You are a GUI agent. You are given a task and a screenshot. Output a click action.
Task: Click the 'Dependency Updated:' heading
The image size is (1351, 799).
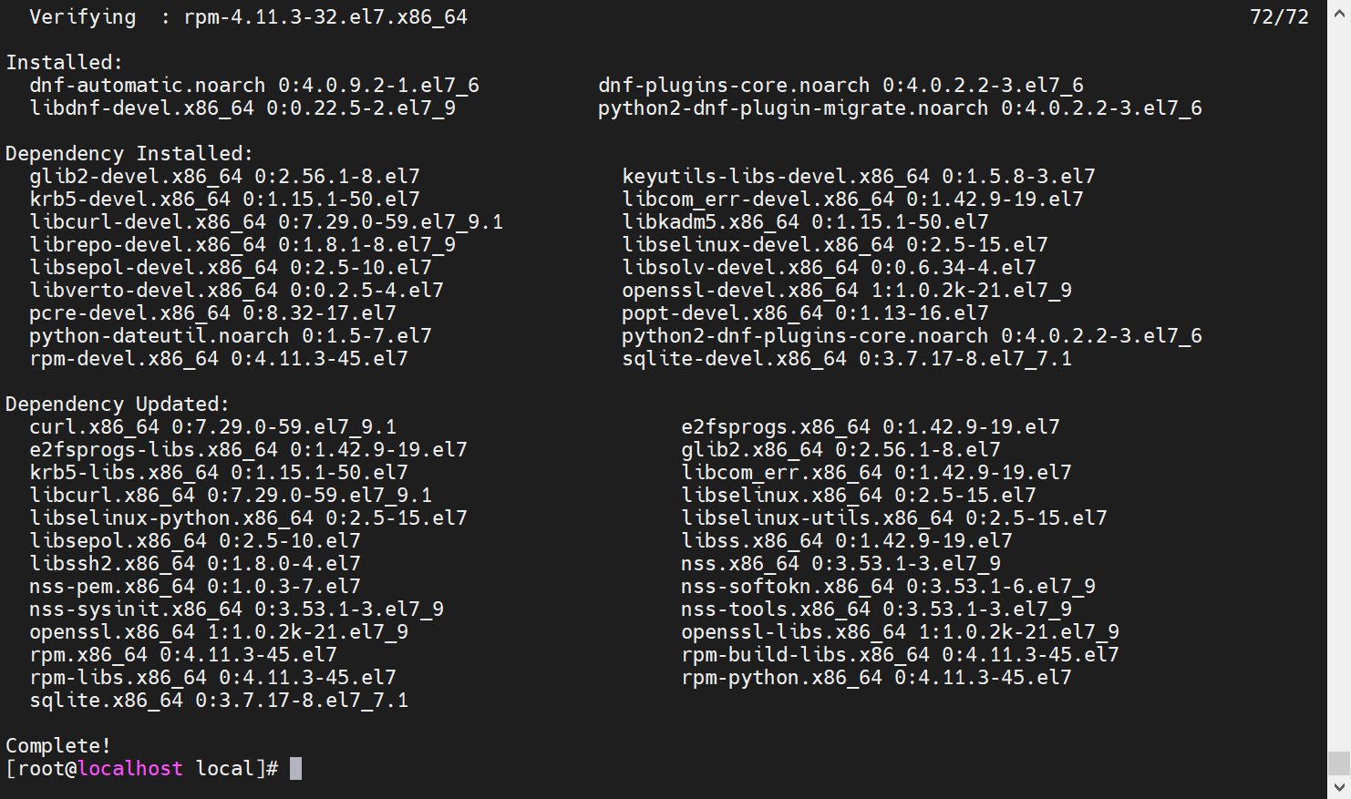click(117, 404)
